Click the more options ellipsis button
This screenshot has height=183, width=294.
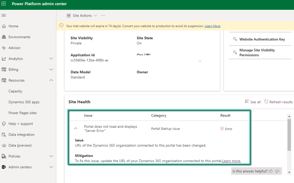pyautogui.click(x=103, y=15)
